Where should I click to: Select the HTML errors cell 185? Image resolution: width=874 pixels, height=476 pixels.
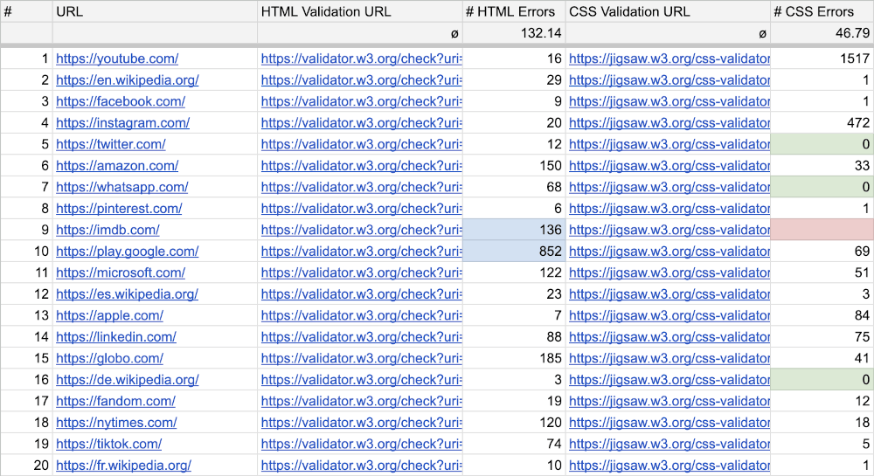click(x=514, y=359)
